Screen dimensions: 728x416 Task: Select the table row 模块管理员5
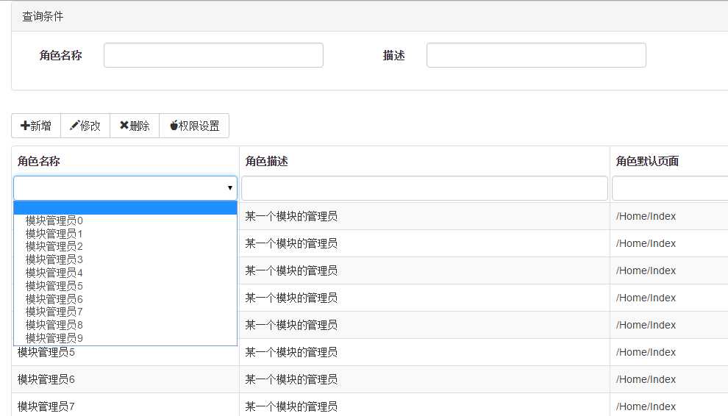tap(370, 352)
